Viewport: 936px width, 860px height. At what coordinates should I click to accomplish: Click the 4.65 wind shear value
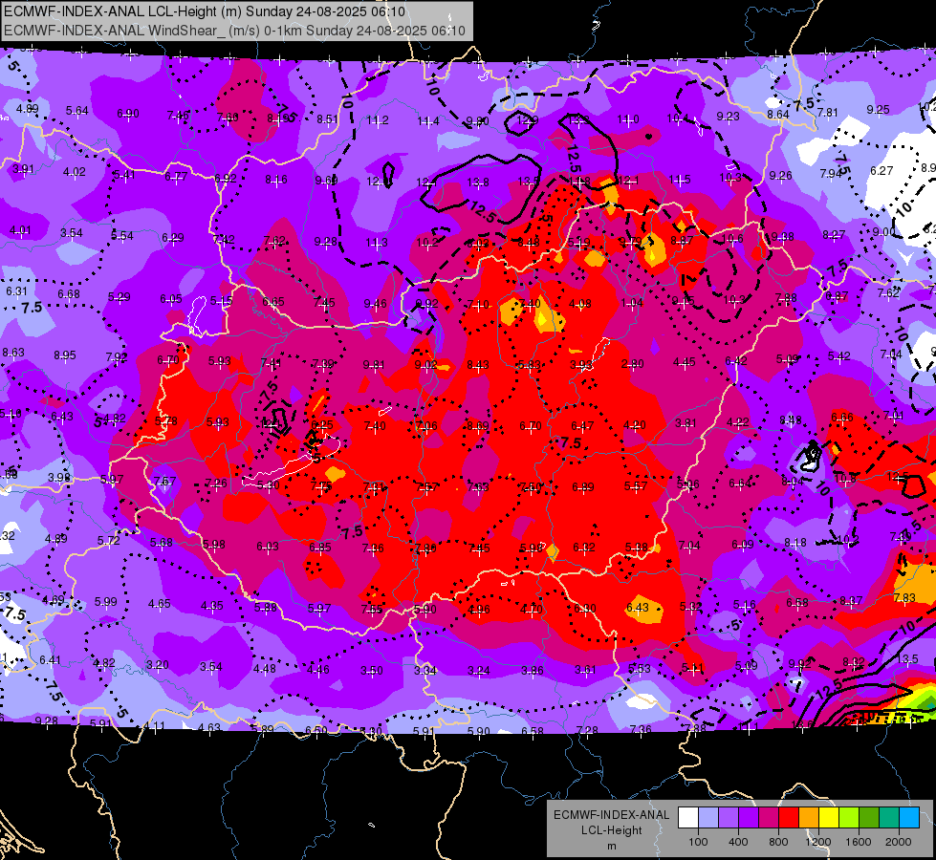[160, 603]
